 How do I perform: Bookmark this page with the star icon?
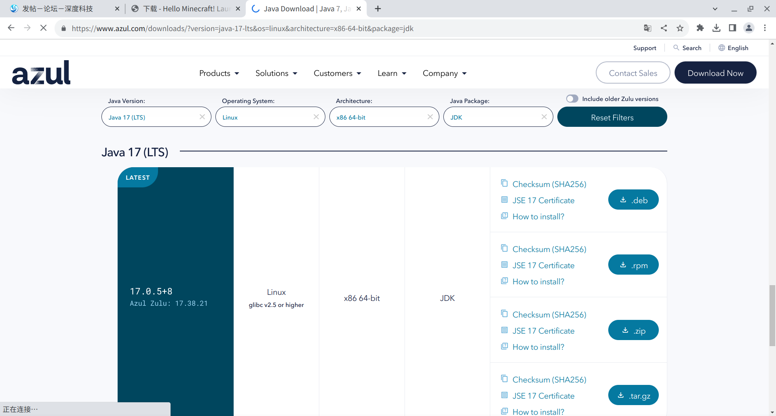(680, 28)
